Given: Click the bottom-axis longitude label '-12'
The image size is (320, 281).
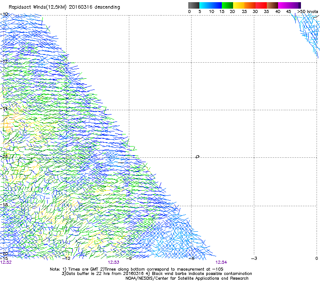Looking at the screenshot, I should click(66, 259).
